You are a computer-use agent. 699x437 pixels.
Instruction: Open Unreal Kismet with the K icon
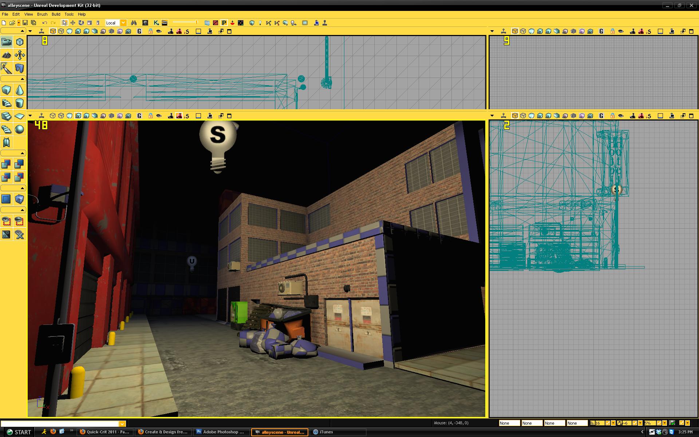click(x=156, y=23)
